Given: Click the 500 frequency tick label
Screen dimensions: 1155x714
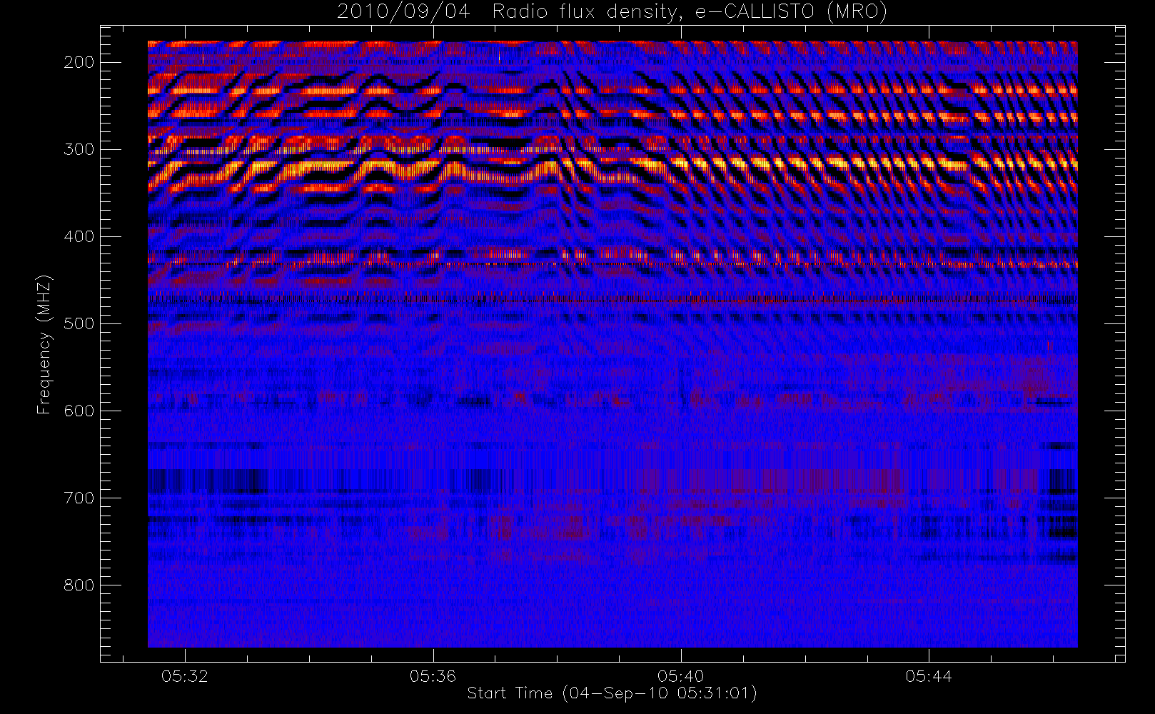Looking at the screenshot, I should 79,323.
